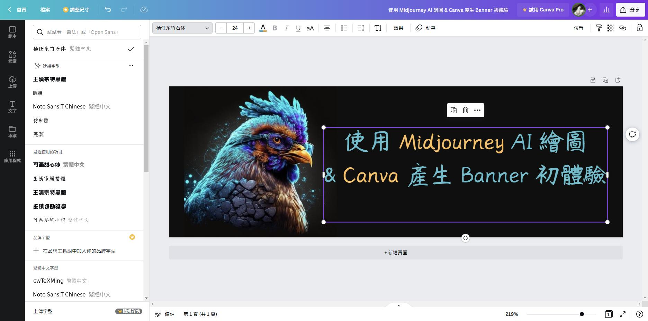648x321 pixels.
Task: Click the add page icon above canvas
Action: [x=618, y=80]
